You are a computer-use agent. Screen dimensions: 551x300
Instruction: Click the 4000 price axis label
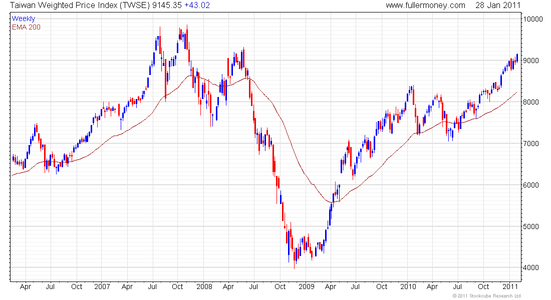click(x=531, y=267)
